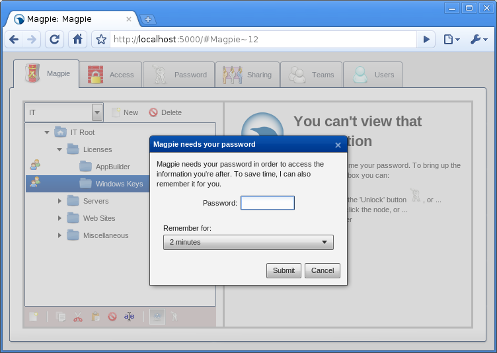
Task: Click the New button in tree toolbar
Action: (125, 112)
